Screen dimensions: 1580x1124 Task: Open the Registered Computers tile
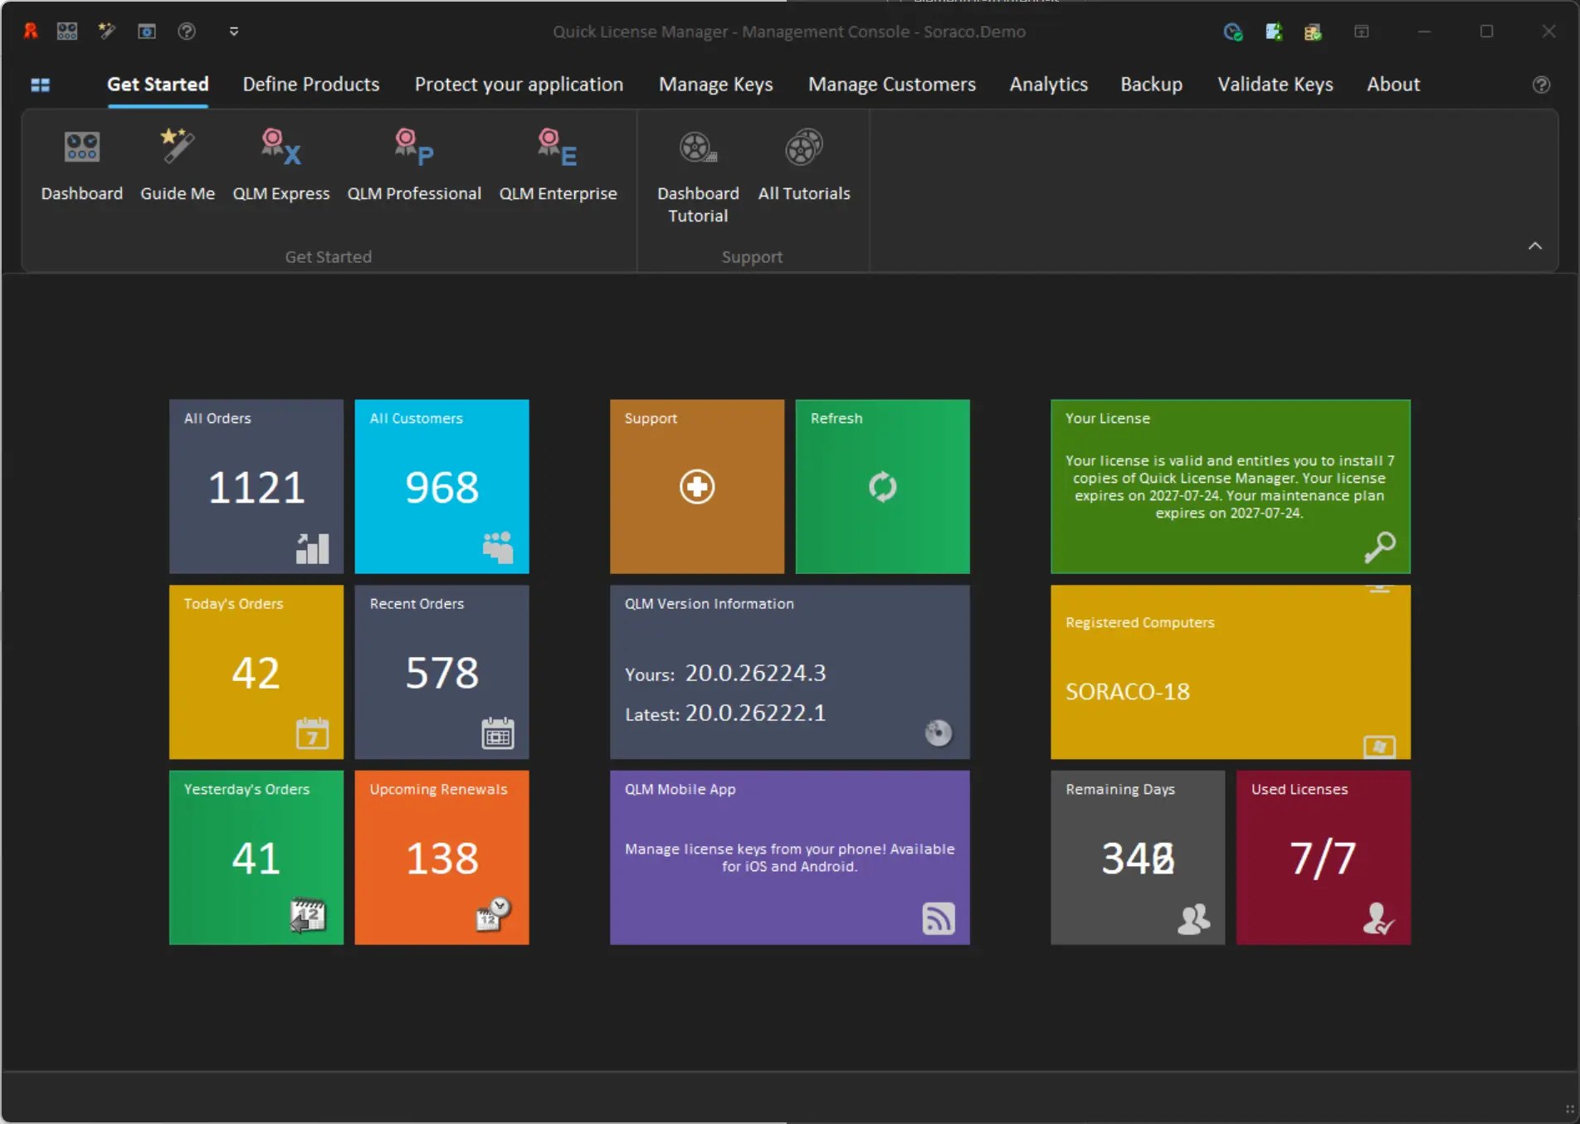click(x=1231, y=673)
